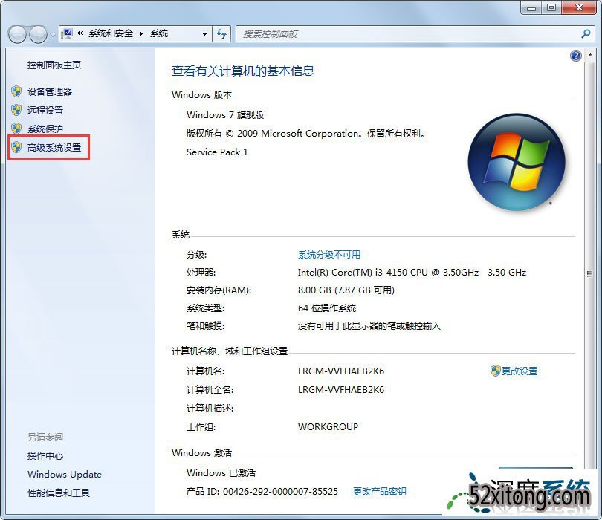Click the shield icon beside 远程设置
The image size is (602, 520).
click(x=16, y=110)
